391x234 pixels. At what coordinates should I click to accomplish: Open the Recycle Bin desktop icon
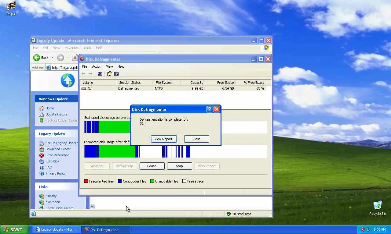(378, 208)
